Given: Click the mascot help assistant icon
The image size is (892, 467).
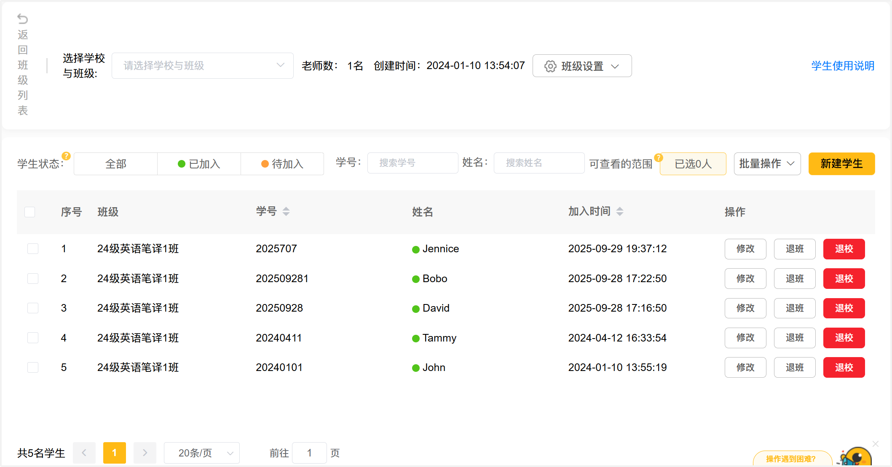Looking at the screenshot, I should [x=857, y=457].
